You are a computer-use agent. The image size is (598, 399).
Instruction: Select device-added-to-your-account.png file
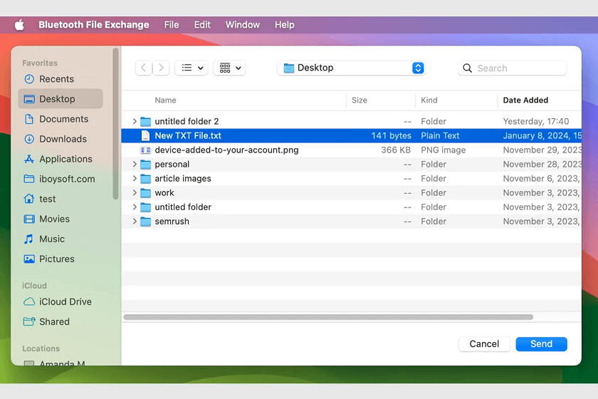(351, 150)
